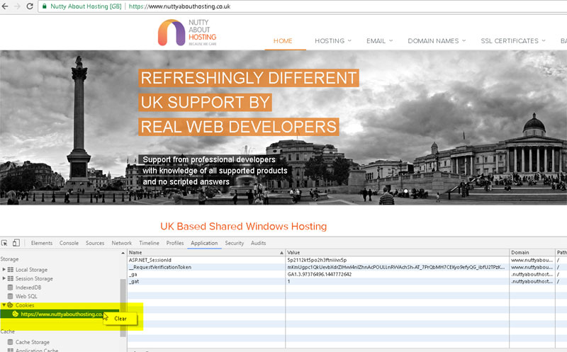Expand the Local Storage tree node

tap(4, 269)
